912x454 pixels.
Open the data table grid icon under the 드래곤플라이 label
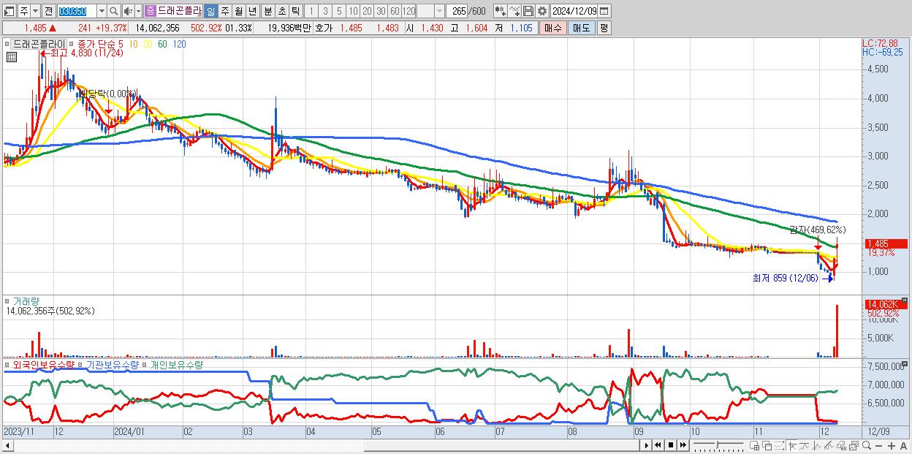point(11,57)
